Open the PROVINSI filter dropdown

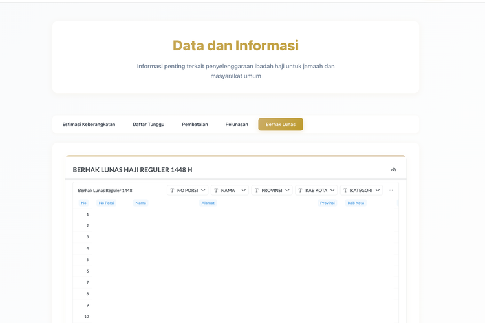pos(272,190)
